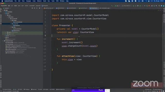Collapse the app module tree node

click(3, 10)
